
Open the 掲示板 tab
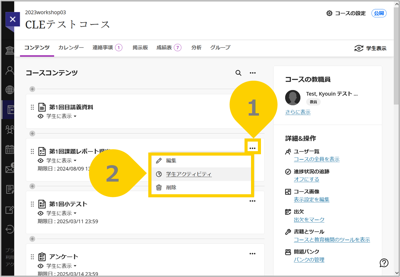click(x=140, y=48)
